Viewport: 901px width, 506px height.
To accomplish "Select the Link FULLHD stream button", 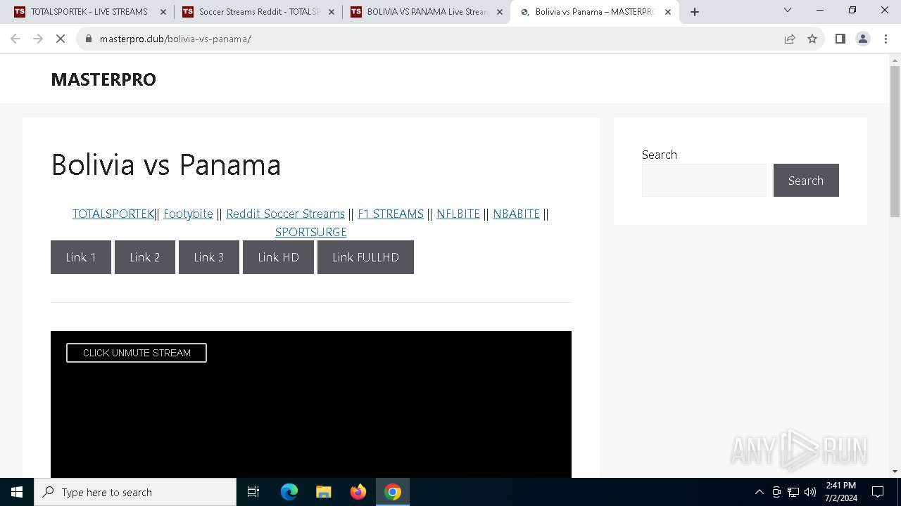I will point(365,257).
